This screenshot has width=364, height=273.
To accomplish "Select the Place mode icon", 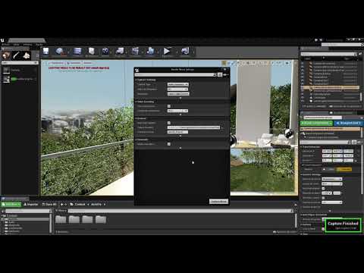I will click(6, 55).
